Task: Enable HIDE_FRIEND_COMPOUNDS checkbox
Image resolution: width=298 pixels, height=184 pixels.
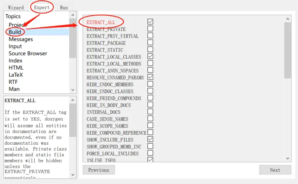Action: pos(150,98)
